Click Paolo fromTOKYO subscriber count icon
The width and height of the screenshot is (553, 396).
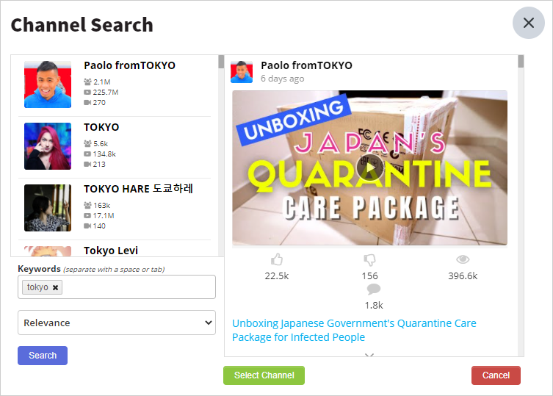[87, 82]
